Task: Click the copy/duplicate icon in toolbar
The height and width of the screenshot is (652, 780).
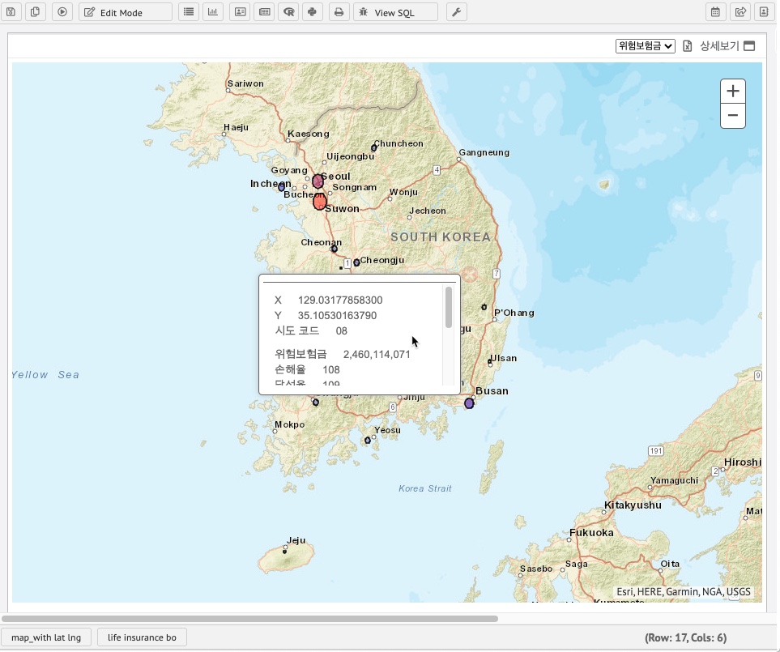Action: tap(36, 12)
